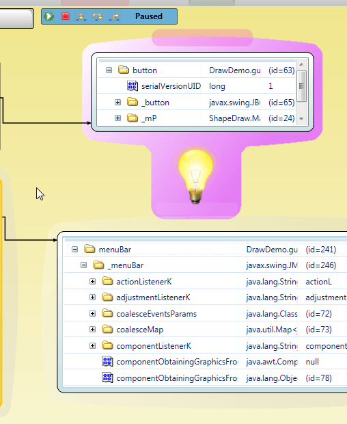Click the null value cell
The width and height of the screenshot is (347, 424).
312,362
